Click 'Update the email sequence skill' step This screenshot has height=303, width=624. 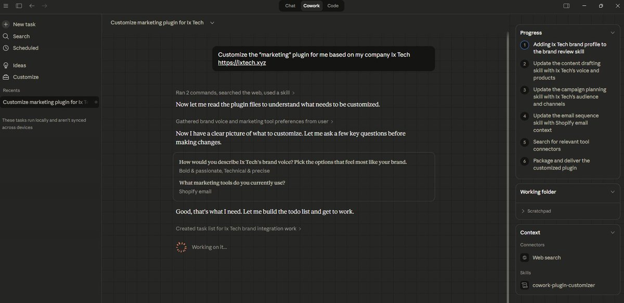[x=566, y=122]
